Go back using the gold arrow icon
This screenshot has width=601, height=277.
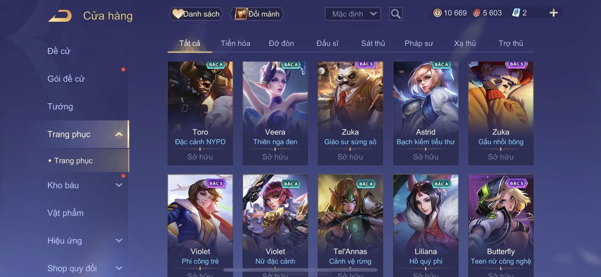point(60,16)
